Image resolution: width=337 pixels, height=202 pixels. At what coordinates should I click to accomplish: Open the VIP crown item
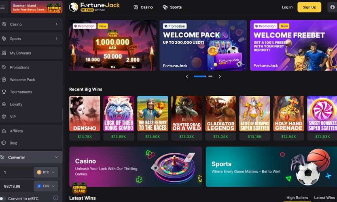pos(31,117)
